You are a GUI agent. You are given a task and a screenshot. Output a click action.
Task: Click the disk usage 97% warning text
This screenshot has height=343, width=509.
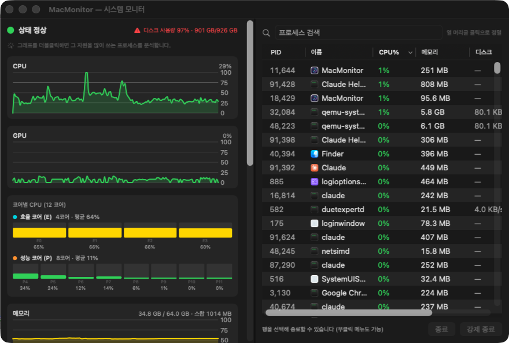coord(190,31)
